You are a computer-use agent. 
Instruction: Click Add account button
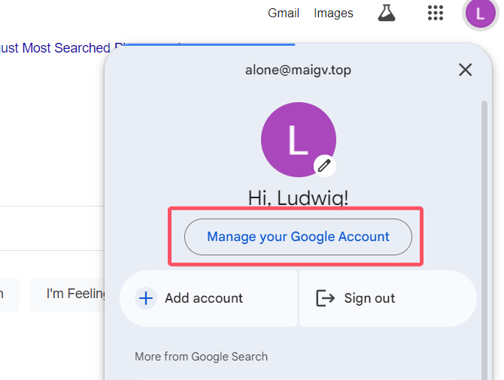[x=208, y=298]
